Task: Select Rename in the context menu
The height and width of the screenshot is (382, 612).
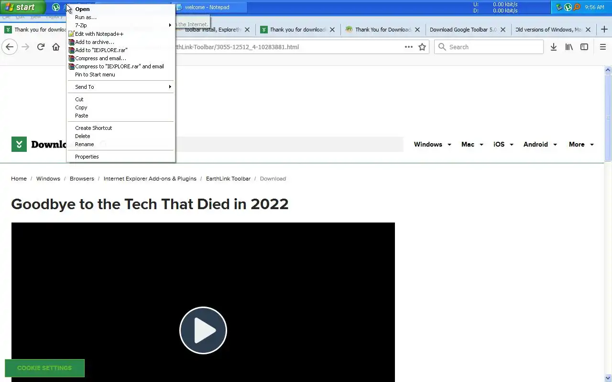Action: 120,144
